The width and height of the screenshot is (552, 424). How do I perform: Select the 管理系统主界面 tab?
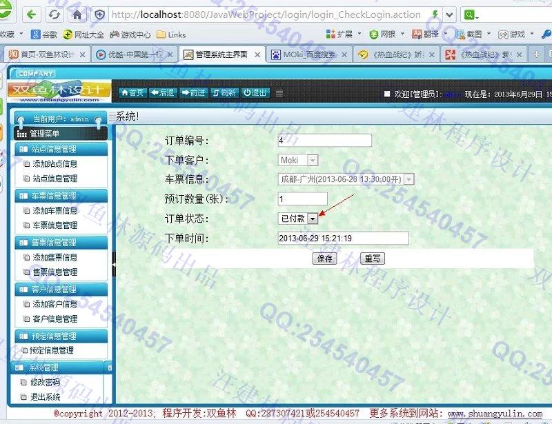pos(221,54)
